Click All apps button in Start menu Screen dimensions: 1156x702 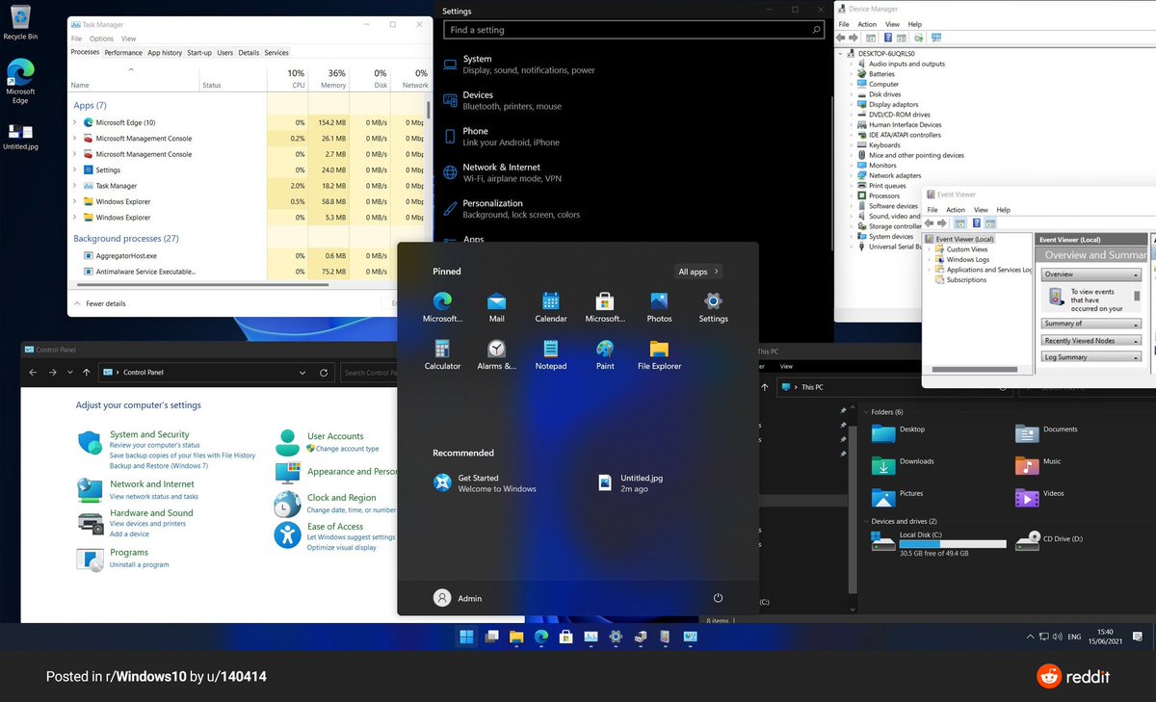coord(698,272)
